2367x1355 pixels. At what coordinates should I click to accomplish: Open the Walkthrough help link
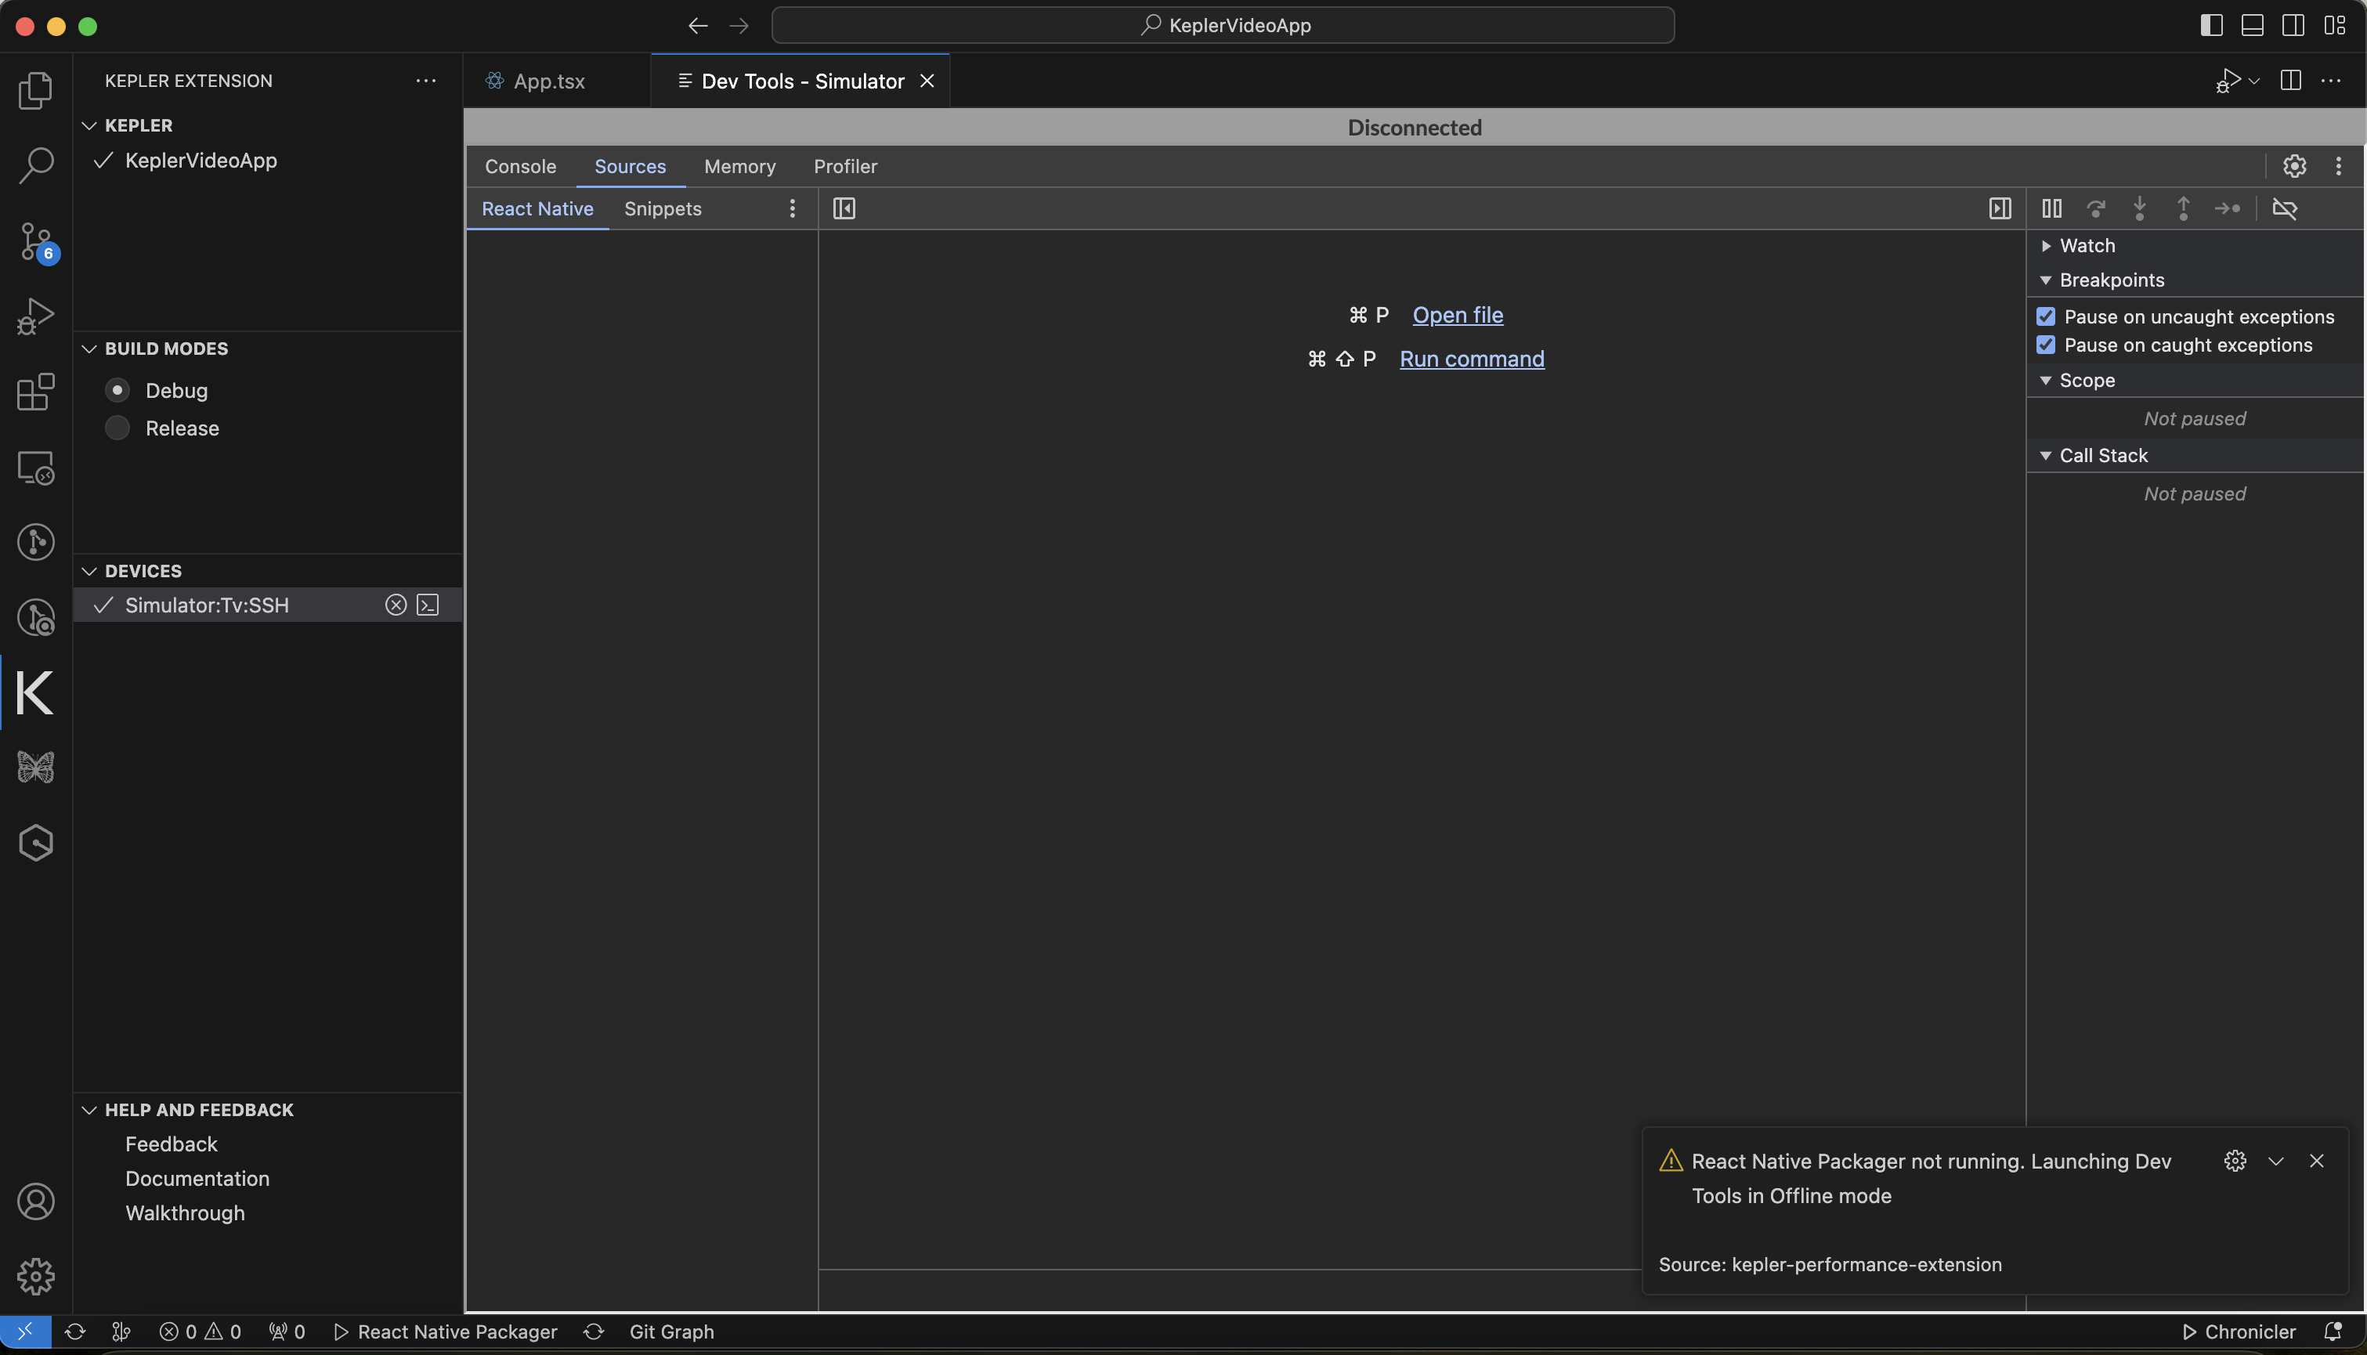pos(184,1212)
